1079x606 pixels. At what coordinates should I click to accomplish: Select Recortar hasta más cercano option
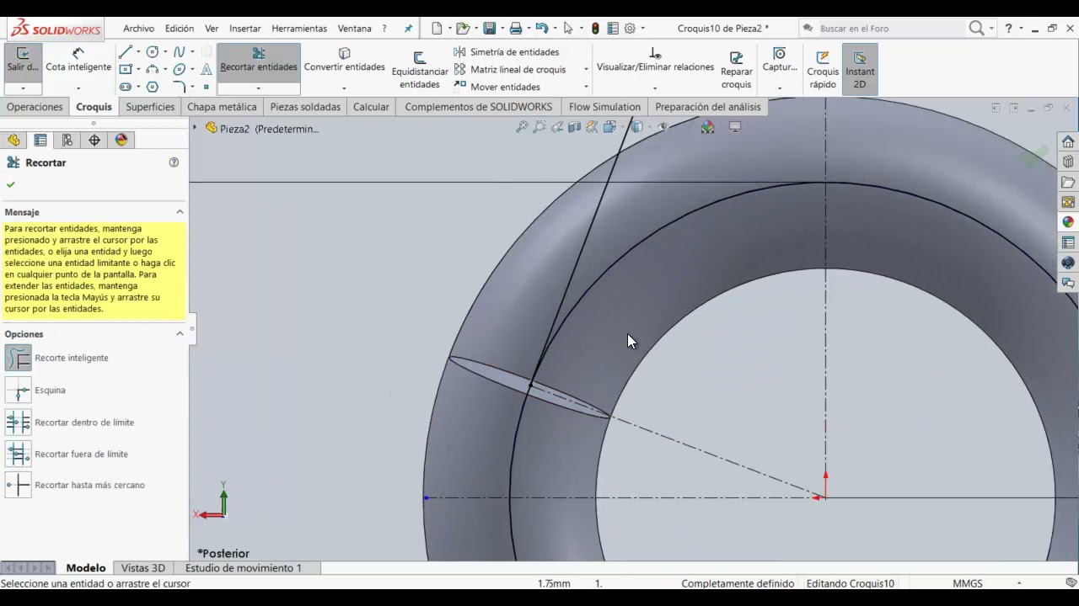(19, 485)
